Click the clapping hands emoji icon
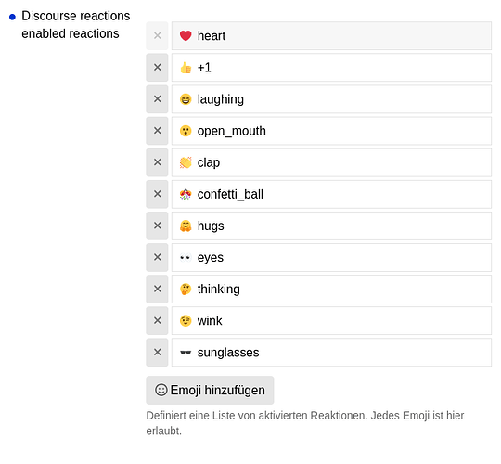The width and height of the screenshot is (501, 464). point(186,162)
